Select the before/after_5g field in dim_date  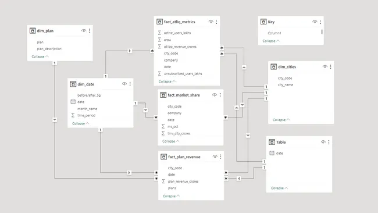[89, 95]
